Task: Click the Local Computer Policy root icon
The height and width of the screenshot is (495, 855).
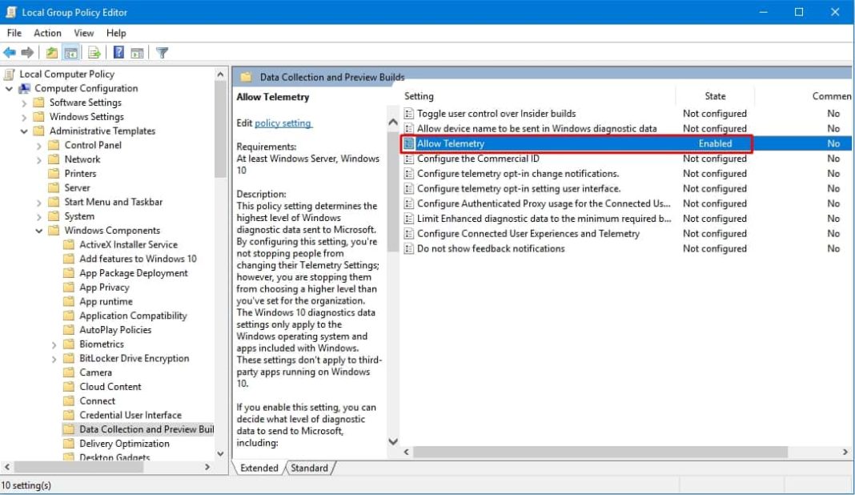Action: [x=10, y=74]
